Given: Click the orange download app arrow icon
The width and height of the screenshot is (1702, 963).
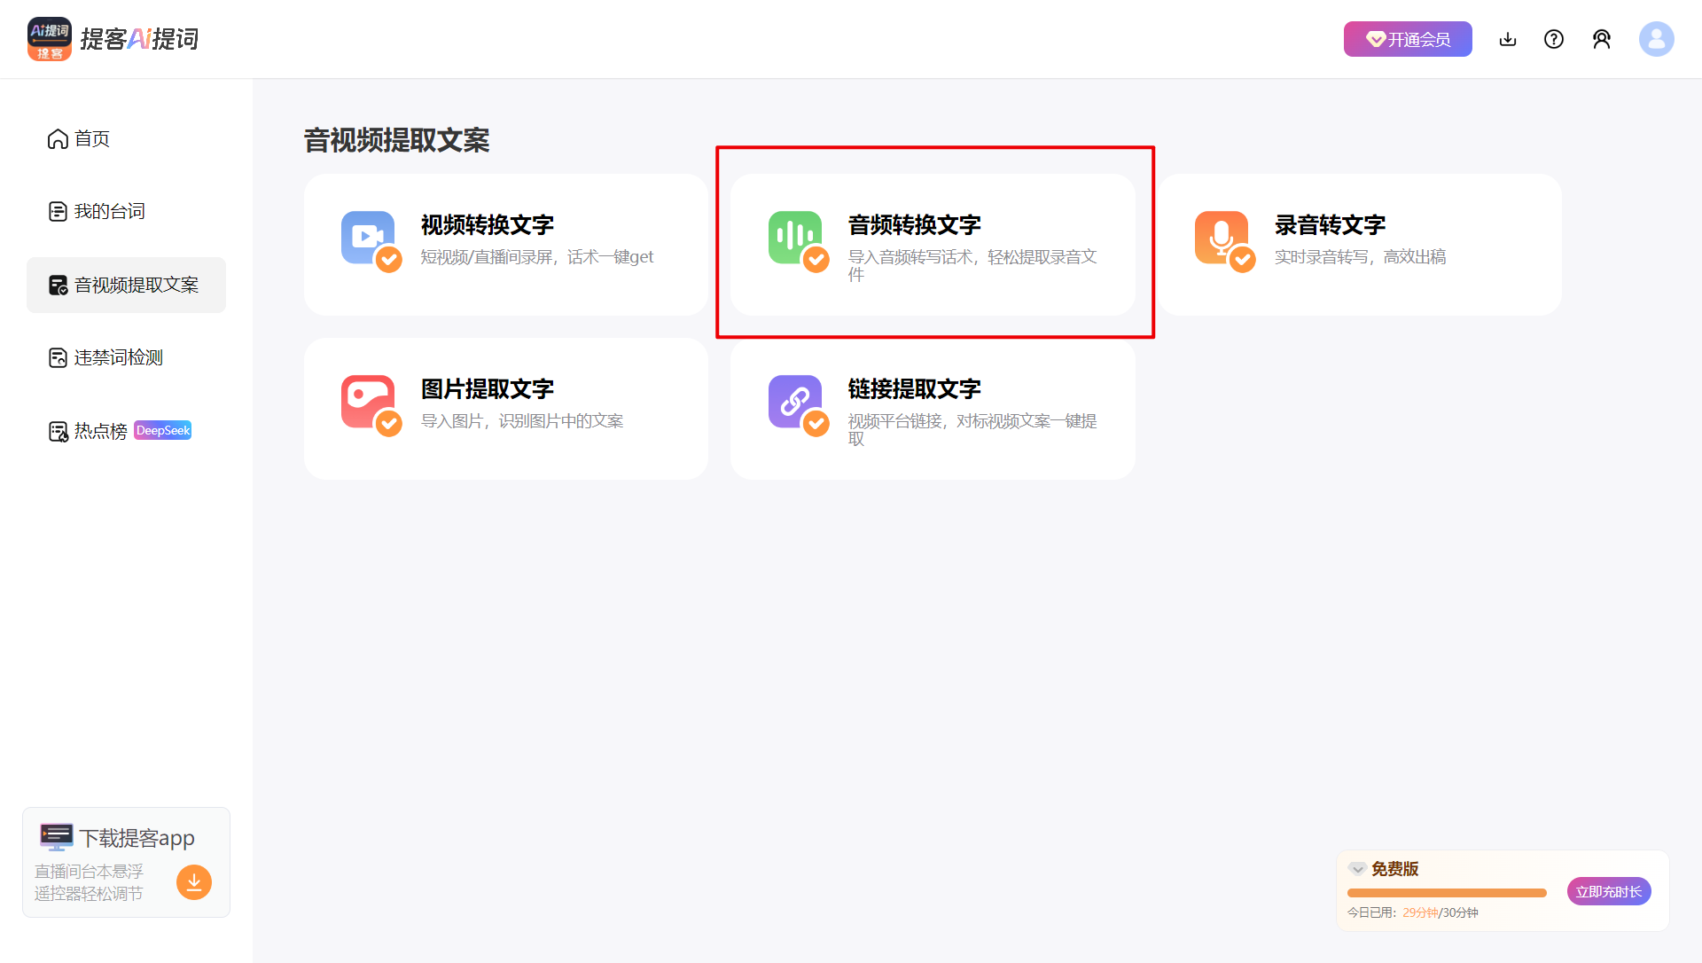Looking at the screenshot, I should [194, 882].
